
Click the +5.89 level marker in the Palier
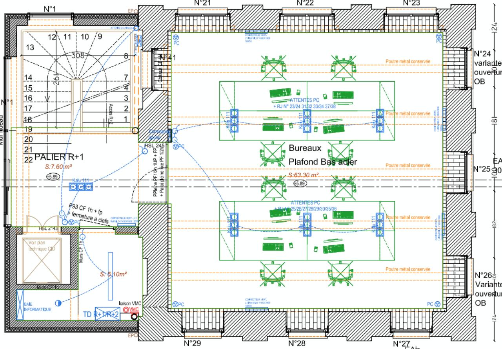[x=53, y=177]
